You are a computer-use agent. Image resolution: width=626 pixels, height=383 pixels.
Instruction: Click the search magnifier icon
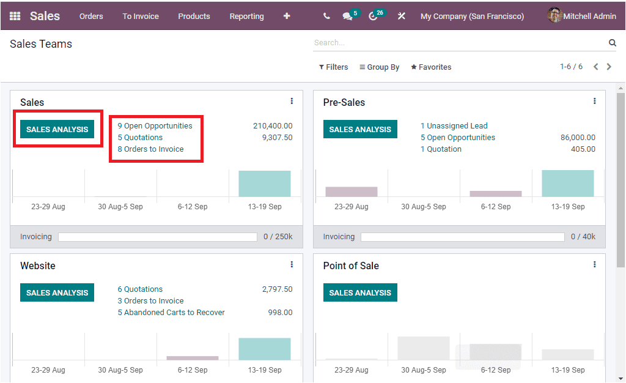pyautogui.click(x=612, y=42)
